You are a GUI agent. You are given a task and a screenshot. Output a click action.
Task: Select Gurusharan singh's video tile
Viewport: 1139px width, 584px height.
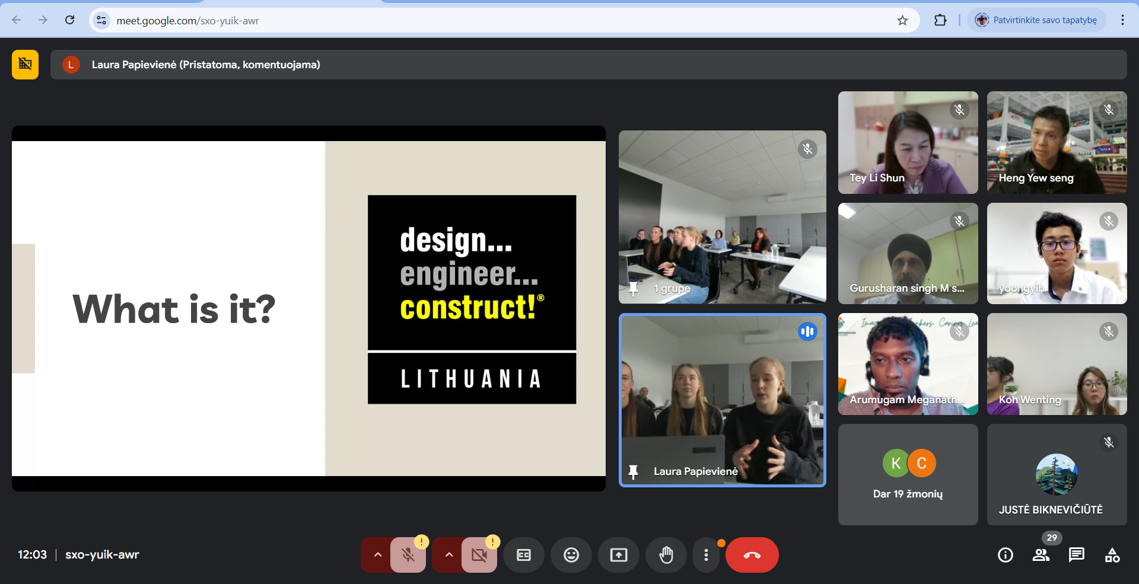(x=908, y=253)
